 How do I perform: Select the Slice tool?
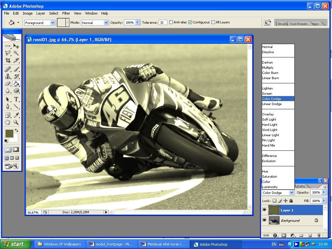pos(16,60)
